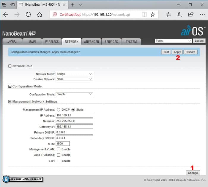Screen dimensions: 208x187
Task: Click the certificate error shield icon
Action: pos(55,14)
